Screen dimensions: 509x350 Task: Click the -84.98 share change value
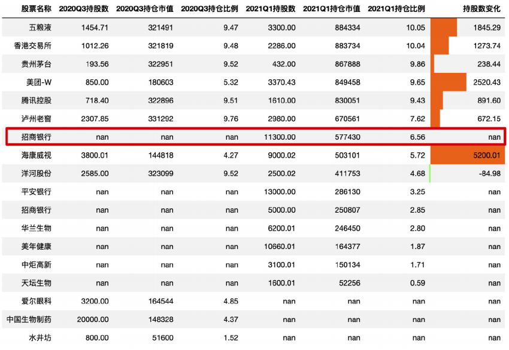click(489, 174)
